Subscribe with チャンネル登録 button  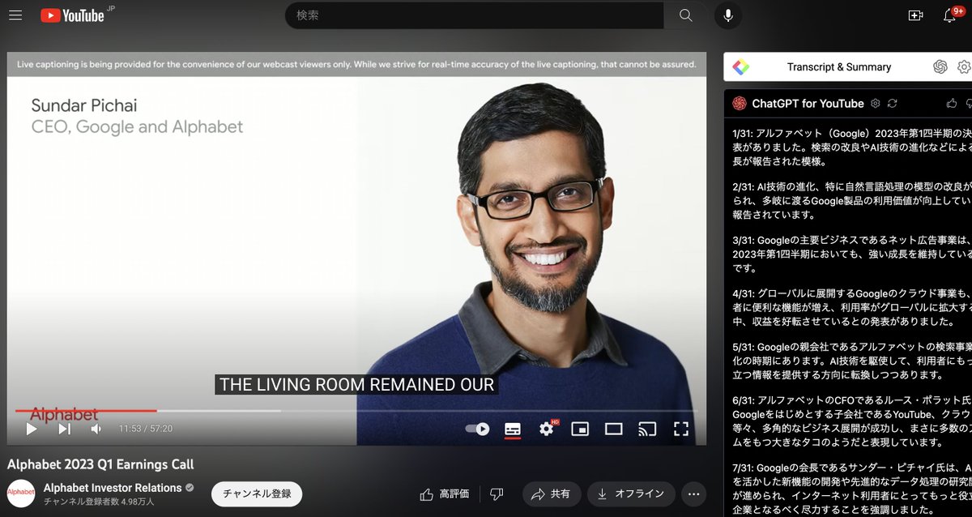tap(257, 493)
